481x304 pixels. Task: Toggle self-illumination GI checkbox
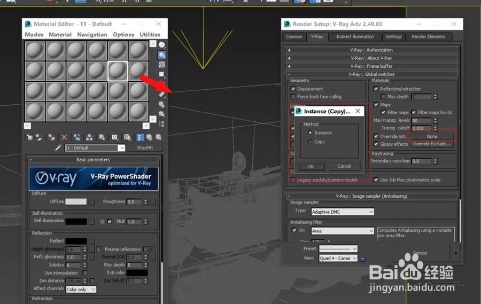click(x=110, y=222)
